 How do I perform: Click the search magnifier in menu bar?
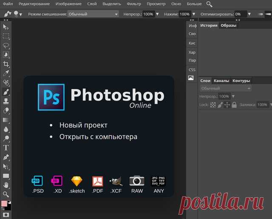(209, 4)
